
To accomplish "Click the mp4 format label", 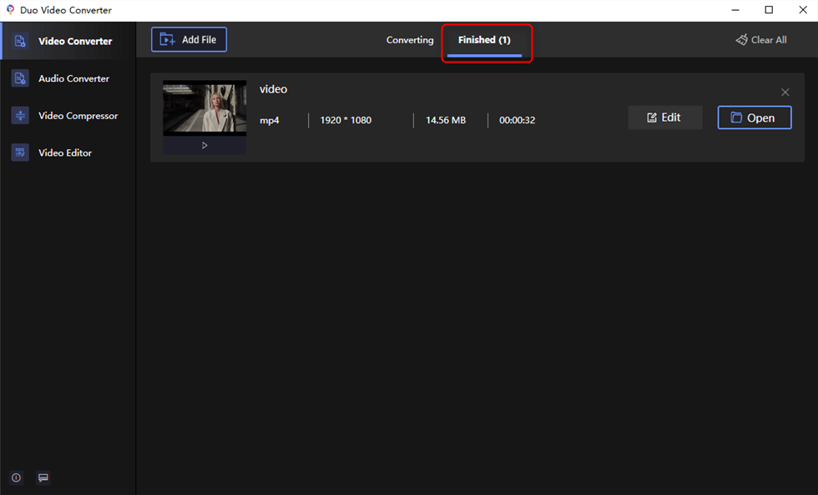I will (269, 120).
